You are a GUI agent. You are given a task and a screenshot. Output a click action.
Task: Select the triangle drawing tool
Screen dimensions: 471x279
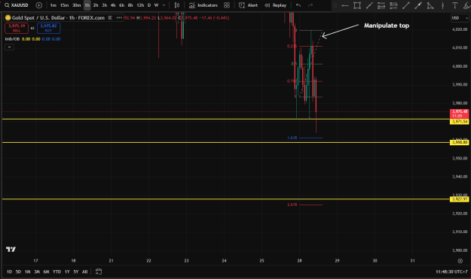tap(430, 5)
